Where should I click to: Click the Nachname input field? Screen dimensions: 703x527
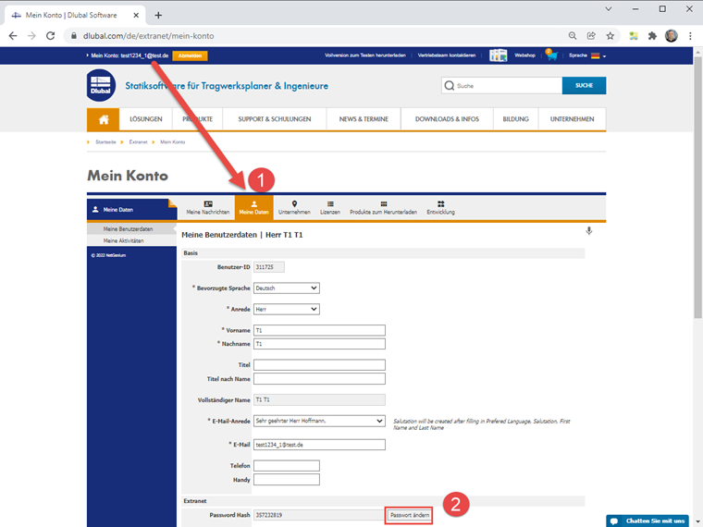coord(319,344)
